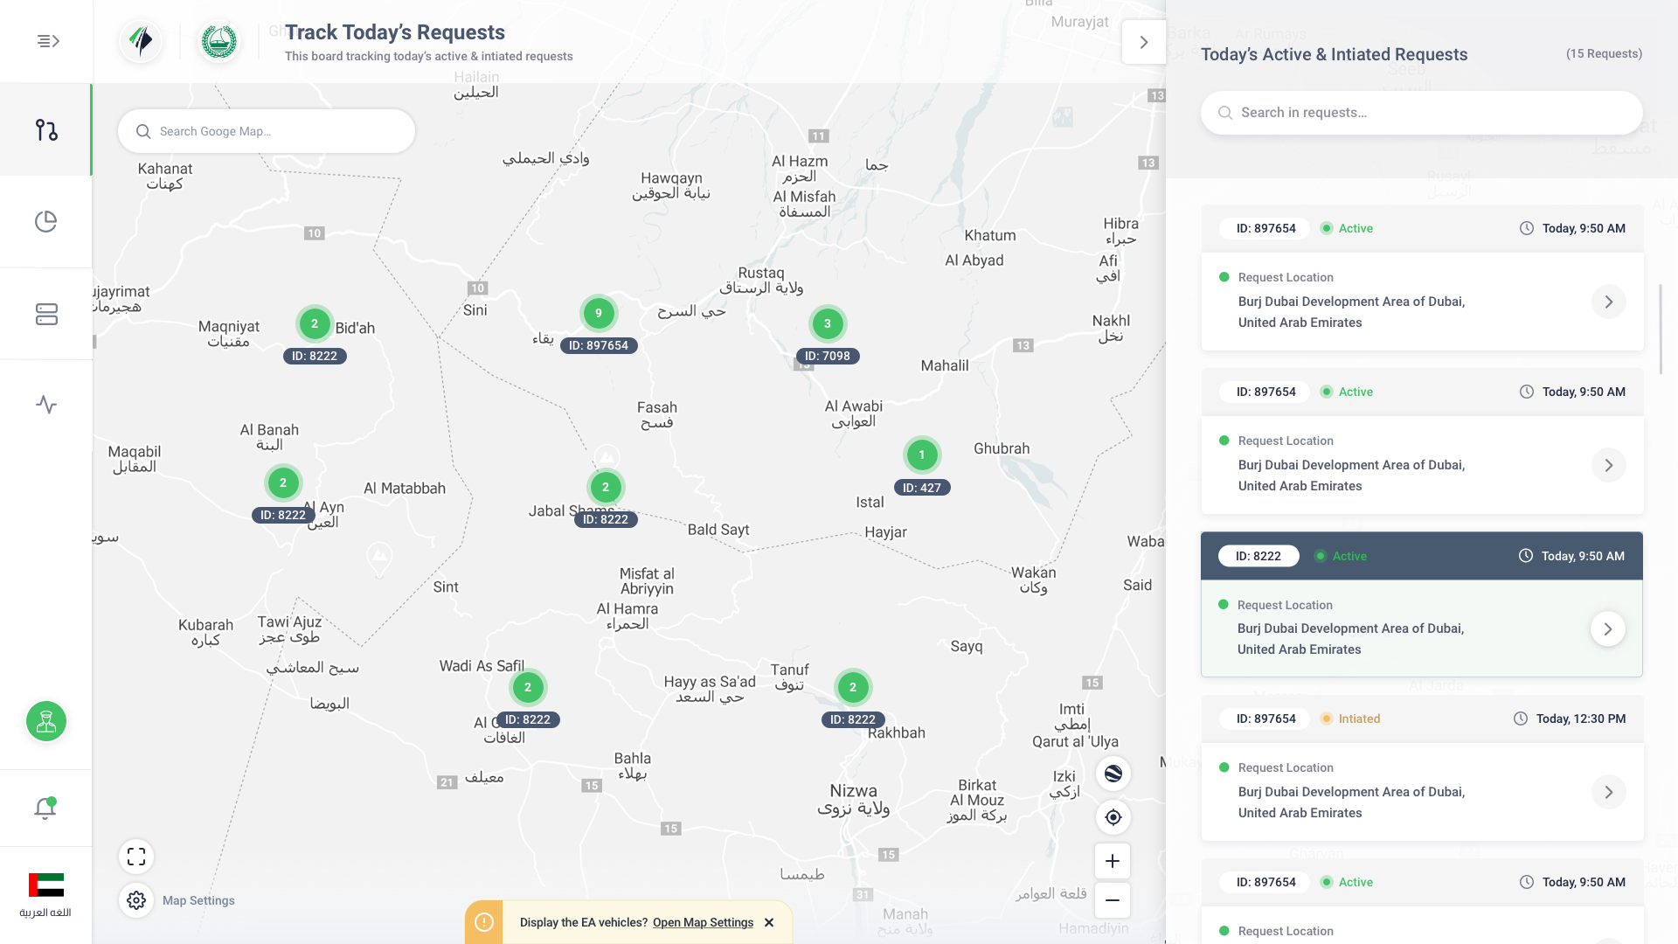Screen dimensions: 1678x944
Task: Click the ID: 897654 map label
Action: (599, 345)
